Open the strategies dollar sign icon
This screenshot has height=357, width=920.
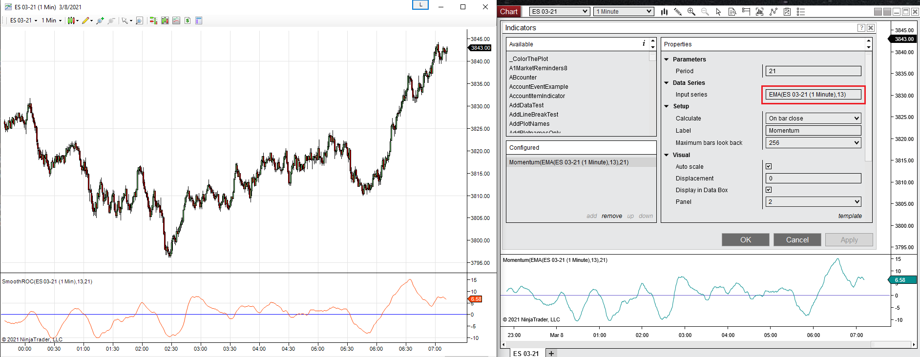point(188,20)
